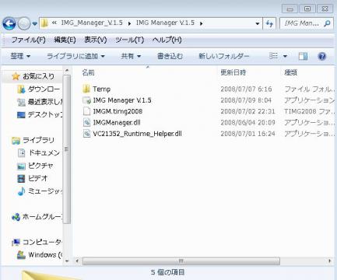Select the Temp folder icon
The image size is (337, 280).
point(86,89)
